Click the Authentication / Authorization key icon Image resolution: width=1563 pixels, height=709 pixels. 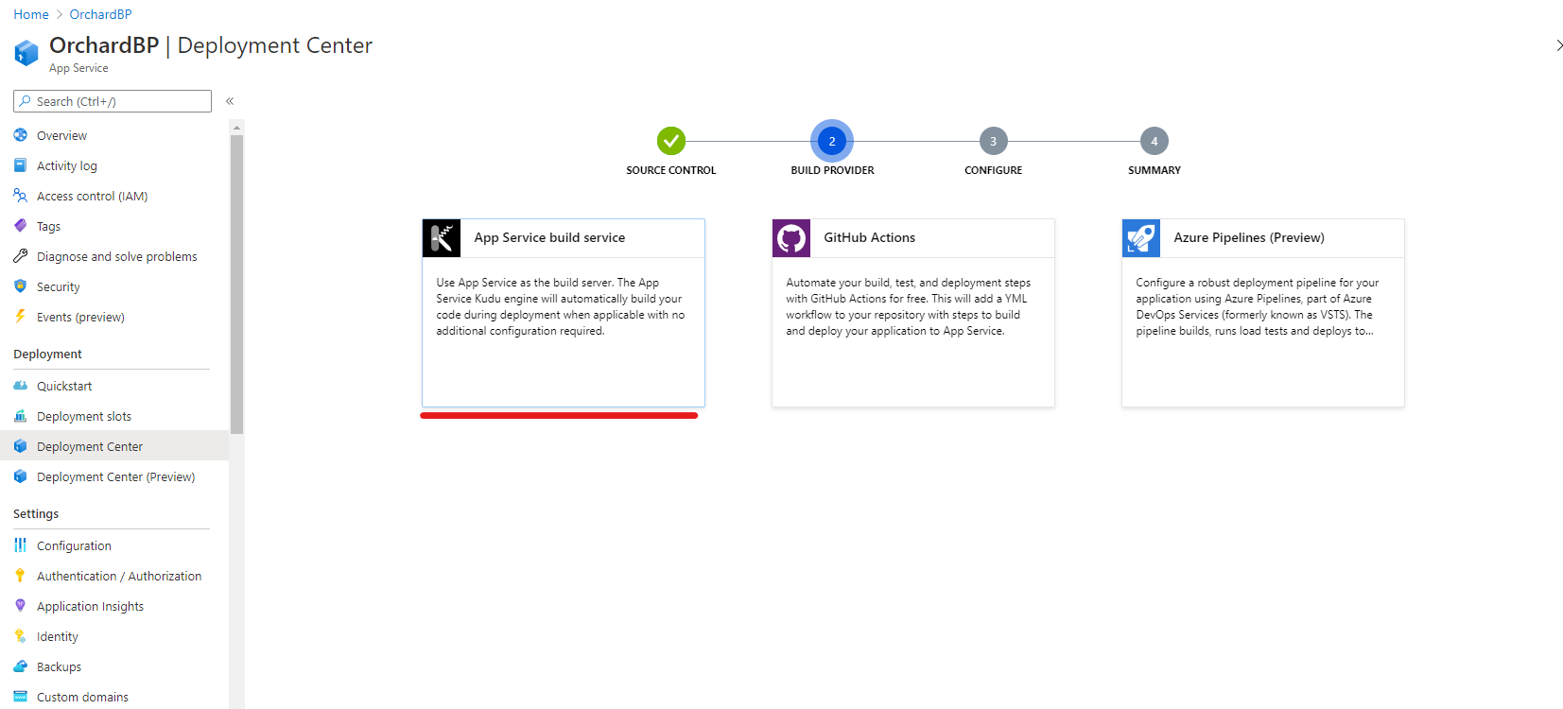point(20,576)
